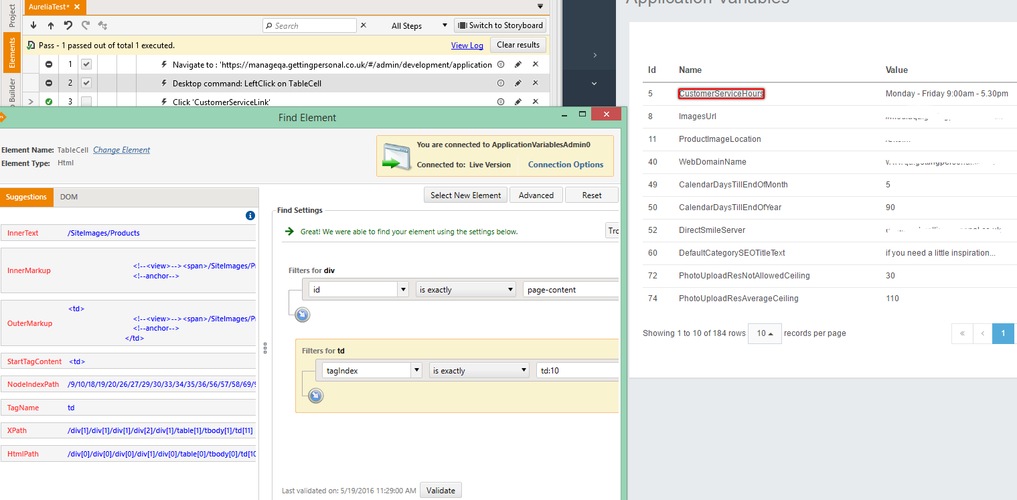Open the 'id' attribute dropdown for div
This screenshot has width=1017, height=500.
pyautogui.click(x=403, y=290)
